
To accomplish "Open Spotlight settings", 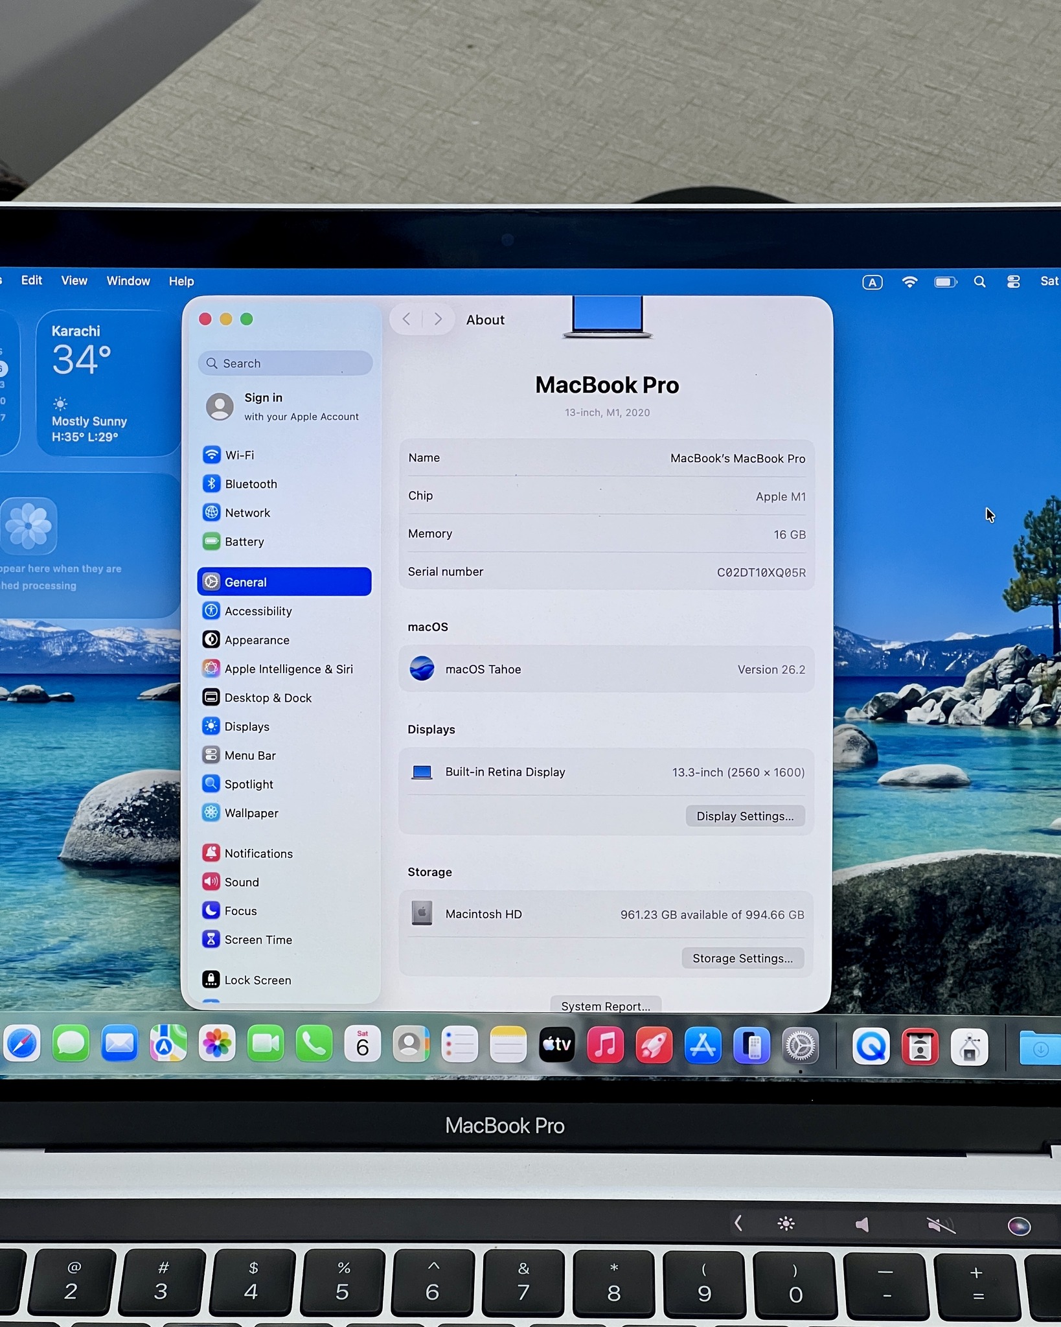I will [x=284, y=784].
